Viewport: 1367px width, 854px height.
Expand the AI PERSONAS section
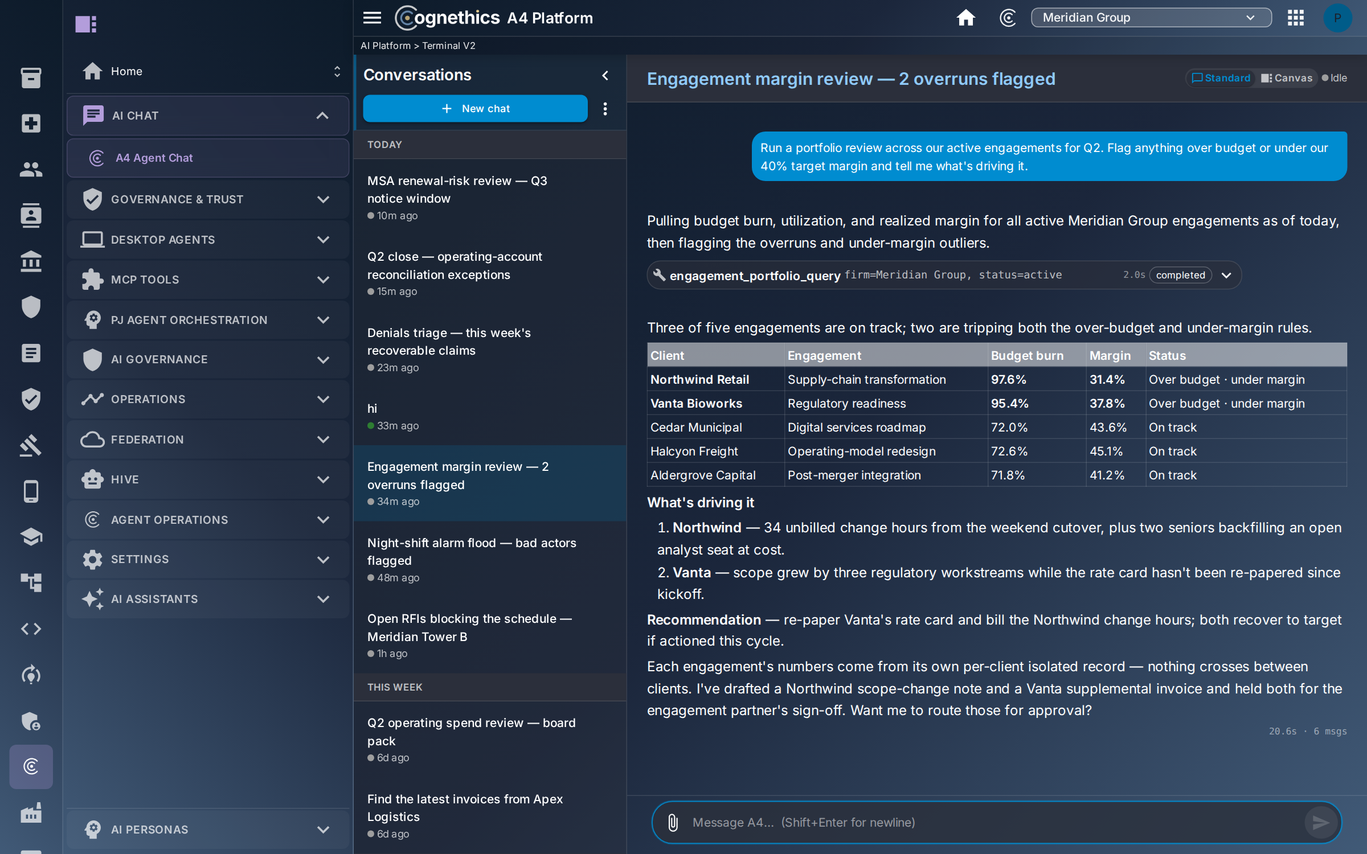207,830
